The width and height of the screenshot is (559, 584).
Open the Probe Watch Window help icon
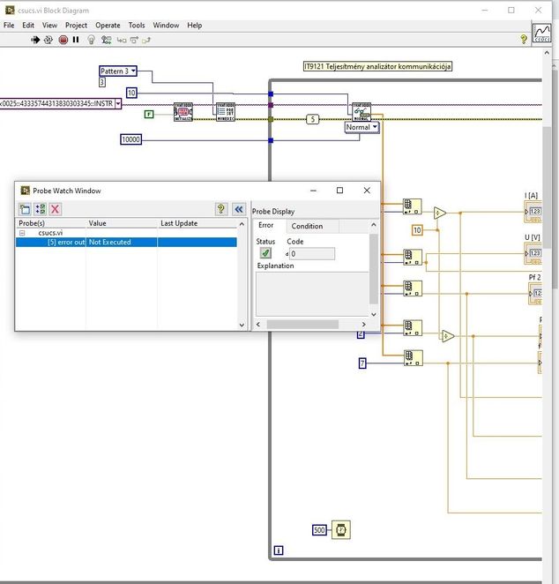tap(221, 209)
